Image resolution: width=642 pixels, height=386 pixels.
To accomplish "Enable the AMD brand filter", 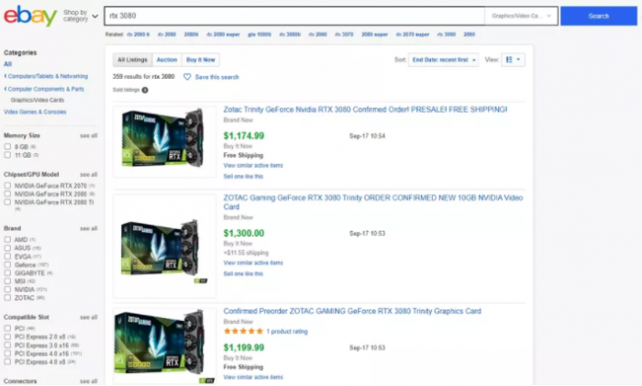I will coord(7,239).
